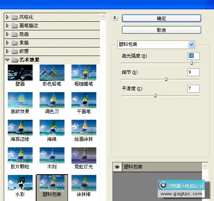Pick the 绘画涂抹 filter thumbnail

(84, 128)
